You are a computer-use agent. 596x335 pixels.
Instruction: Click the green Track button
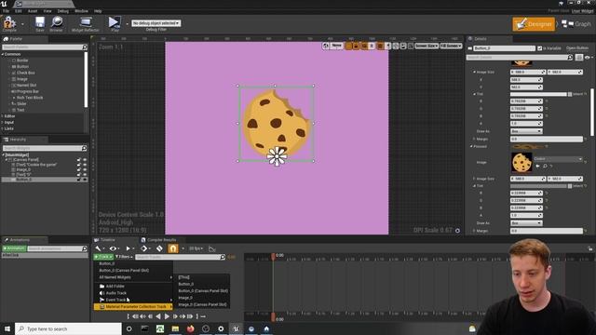103,257
